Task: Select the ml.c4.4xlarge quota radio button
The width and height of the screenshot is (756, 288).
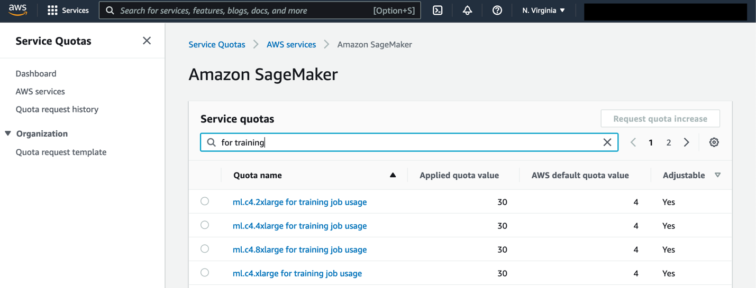Action: (x=205, y=225)
